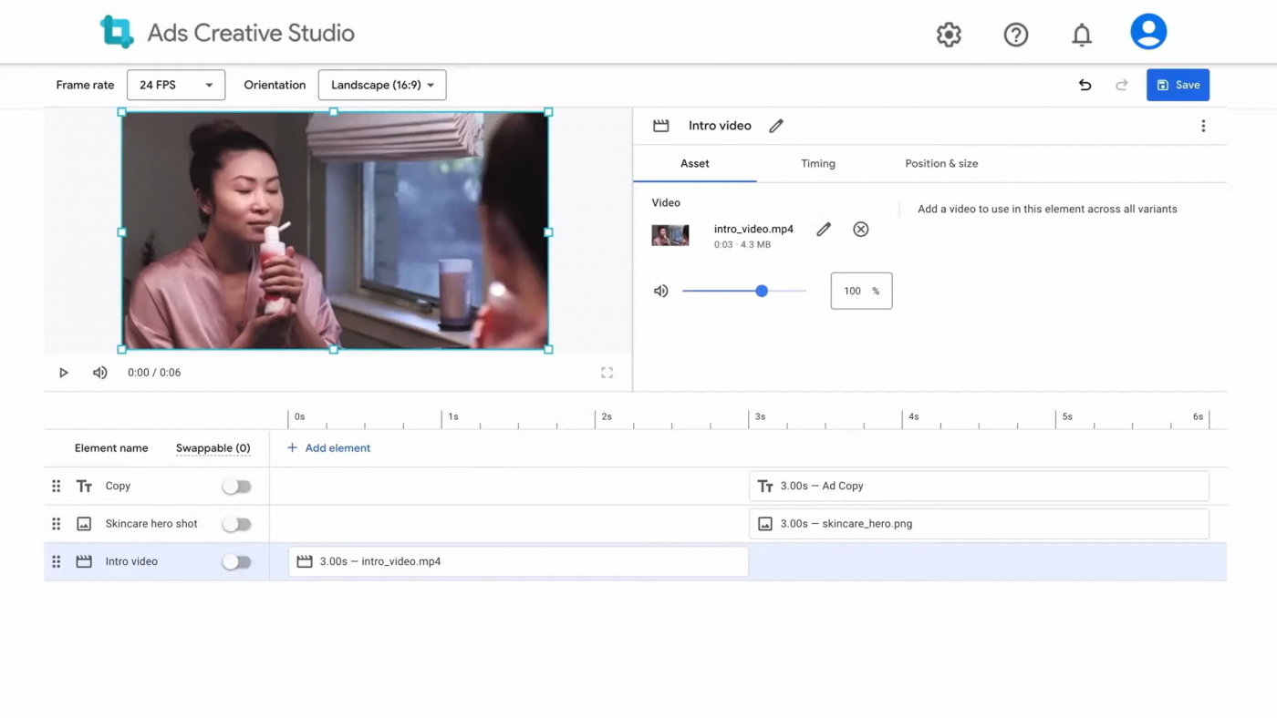Open the three-dot more options menu
This screenshot has height=718, width=1277.
(1202, 126)
